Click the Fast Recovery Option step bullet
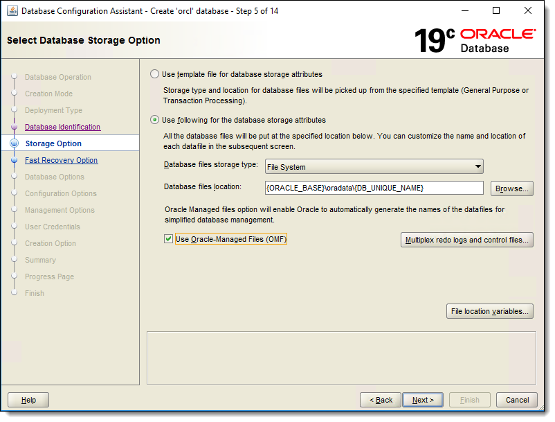The height and width of the screenshot is (422, 555). pos(14,160)
